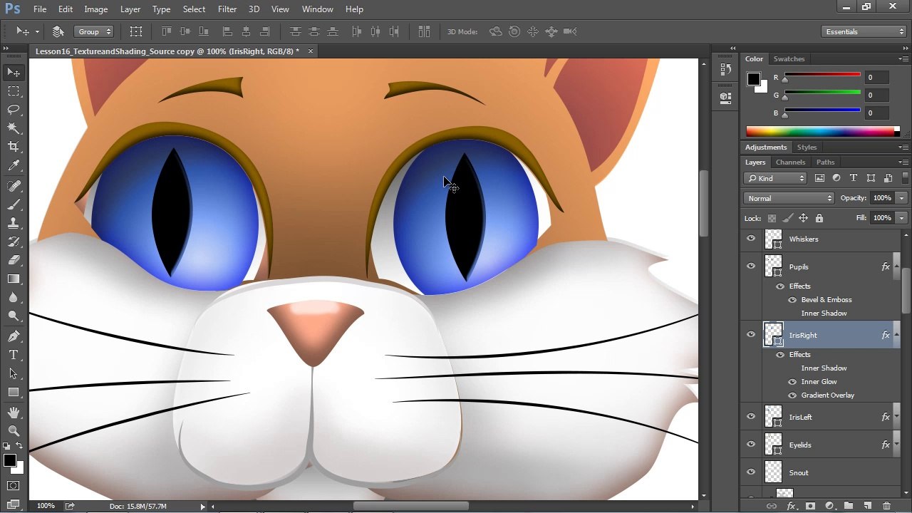Click the foreground color swatch in Color panel
This screenshot has width=912, height=513.
752,79
